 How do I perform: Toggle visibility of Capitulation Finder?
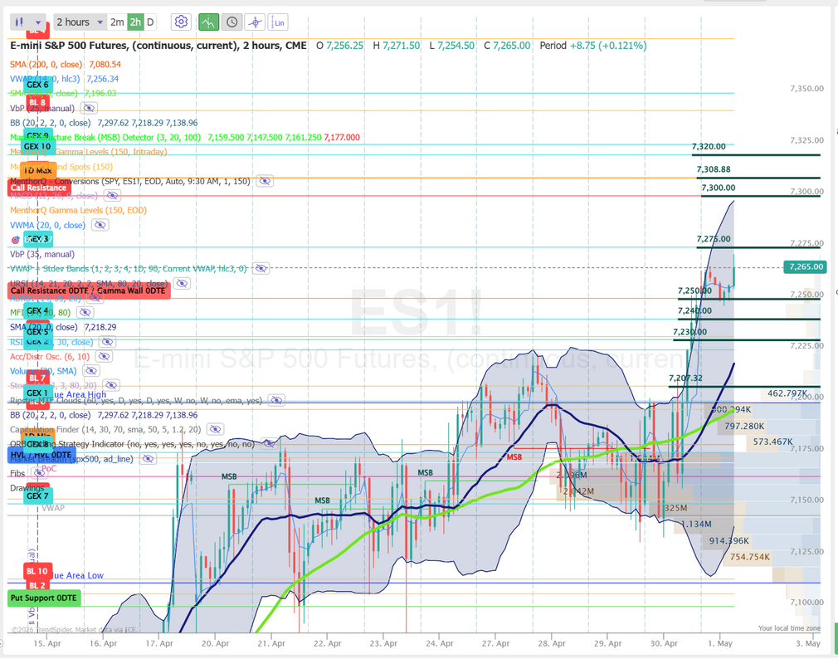[215, 429]
